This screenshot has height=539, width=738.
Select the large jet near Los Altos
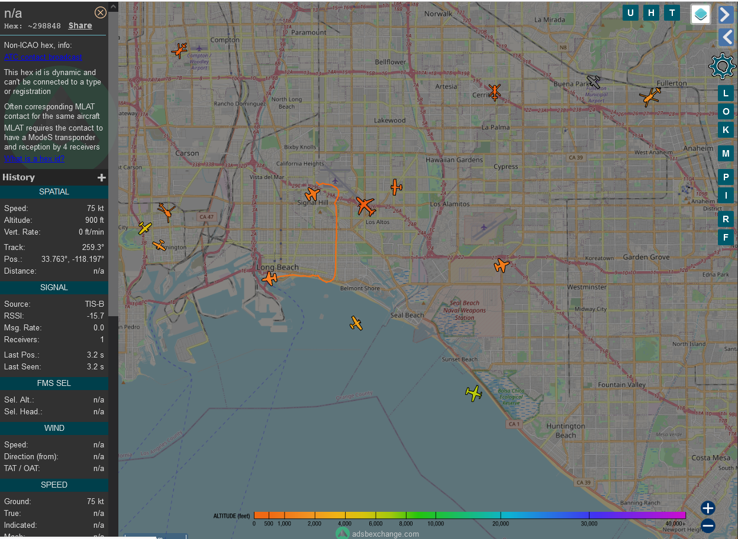(x=365, y=206)
